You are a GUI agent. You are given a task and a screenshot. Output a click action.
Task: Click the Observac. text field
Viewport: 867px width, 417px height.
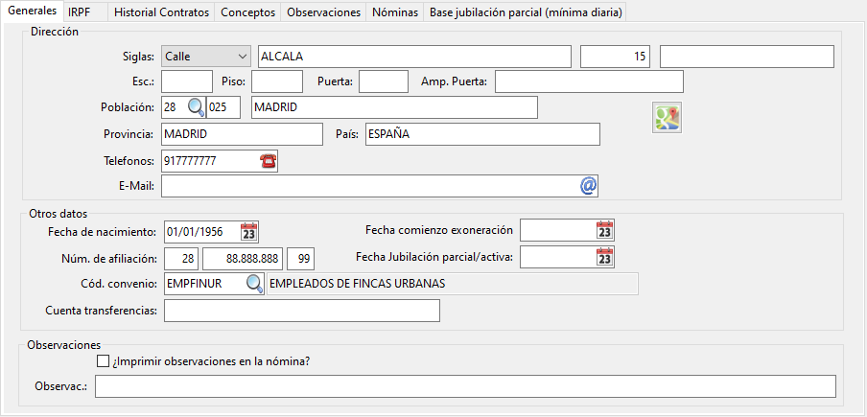point(464,385)
